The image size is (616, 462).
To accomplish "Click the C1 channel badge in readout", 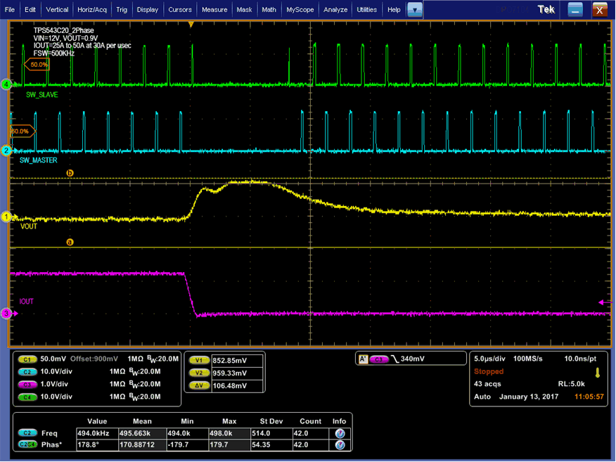I will (x=28, y=359).
